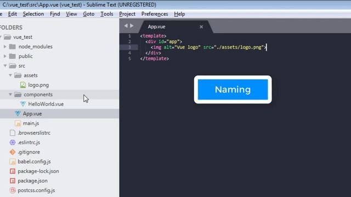Screen dimensions: 351x197
Task: Click the assets folder icon
Action: pyautogui.click(x=18, y=76)
